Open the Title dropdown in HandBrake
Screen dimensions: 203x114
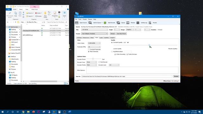pos(95,30)
